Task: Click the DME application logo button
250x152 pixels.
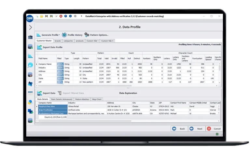Action: (x=30, y=19)
